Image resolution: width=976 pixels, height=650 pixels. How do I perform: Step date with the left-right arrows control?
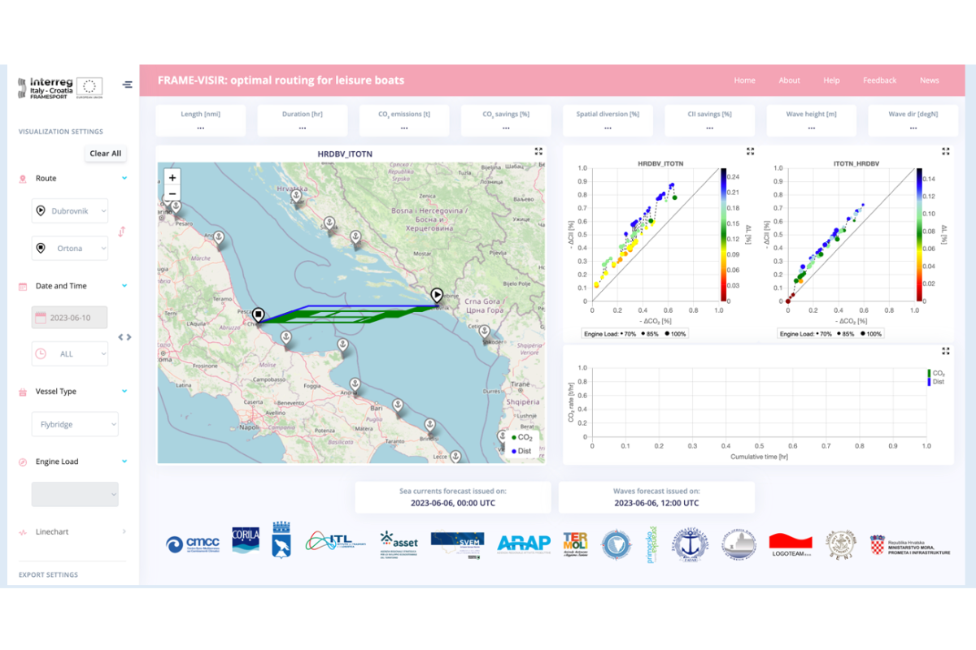click(x=124, y=337)
